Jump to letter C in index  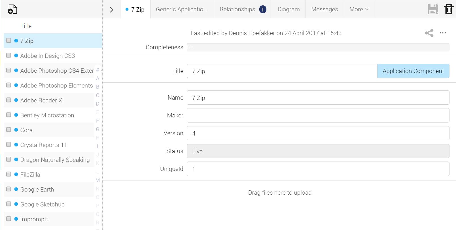[x=97, y=95]
